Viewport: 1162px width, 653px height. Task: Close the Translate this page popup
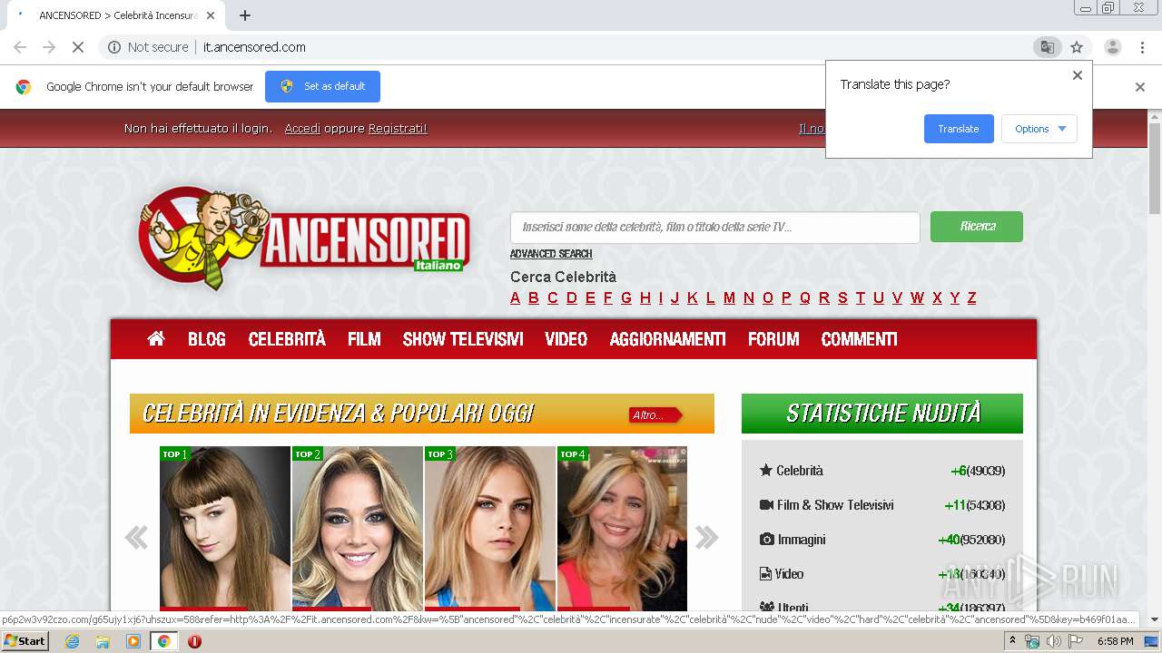pyautogui.click(x=1078, y=75)
